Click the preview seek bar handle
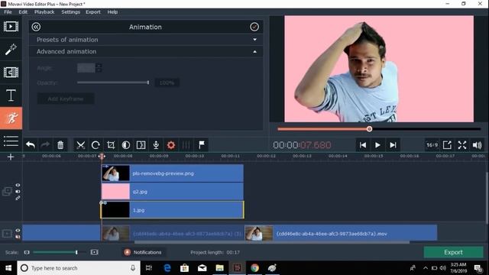The image size is (489, 275). point(369,129)
